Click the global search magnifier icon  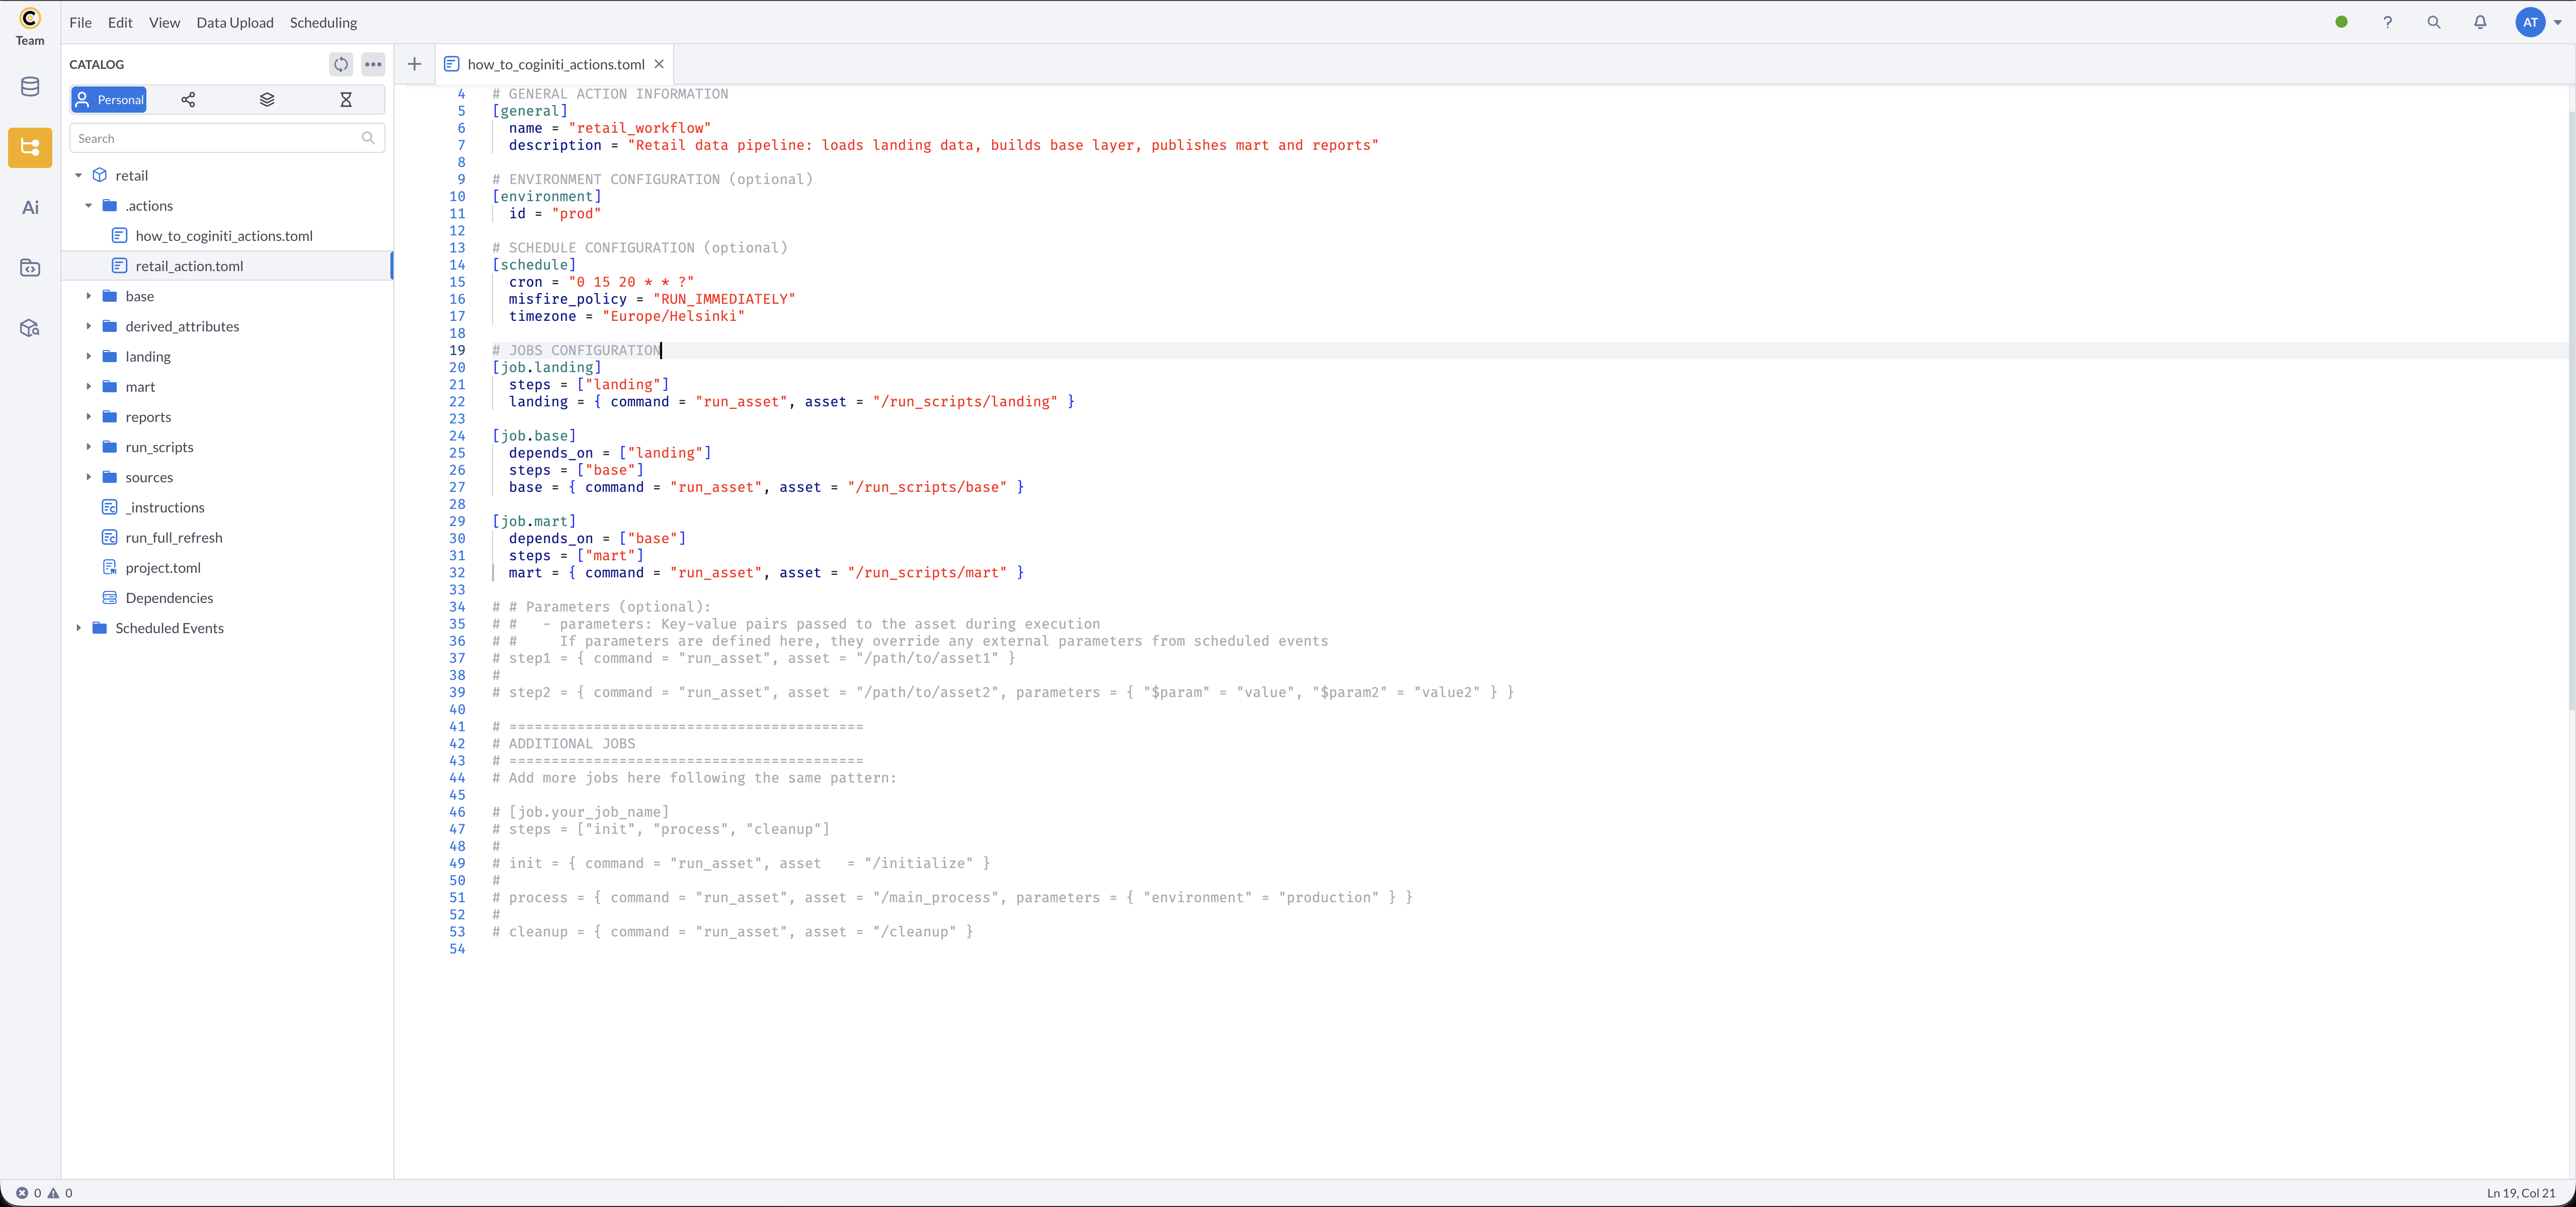pyautogui.click(x=2434, y=22)
